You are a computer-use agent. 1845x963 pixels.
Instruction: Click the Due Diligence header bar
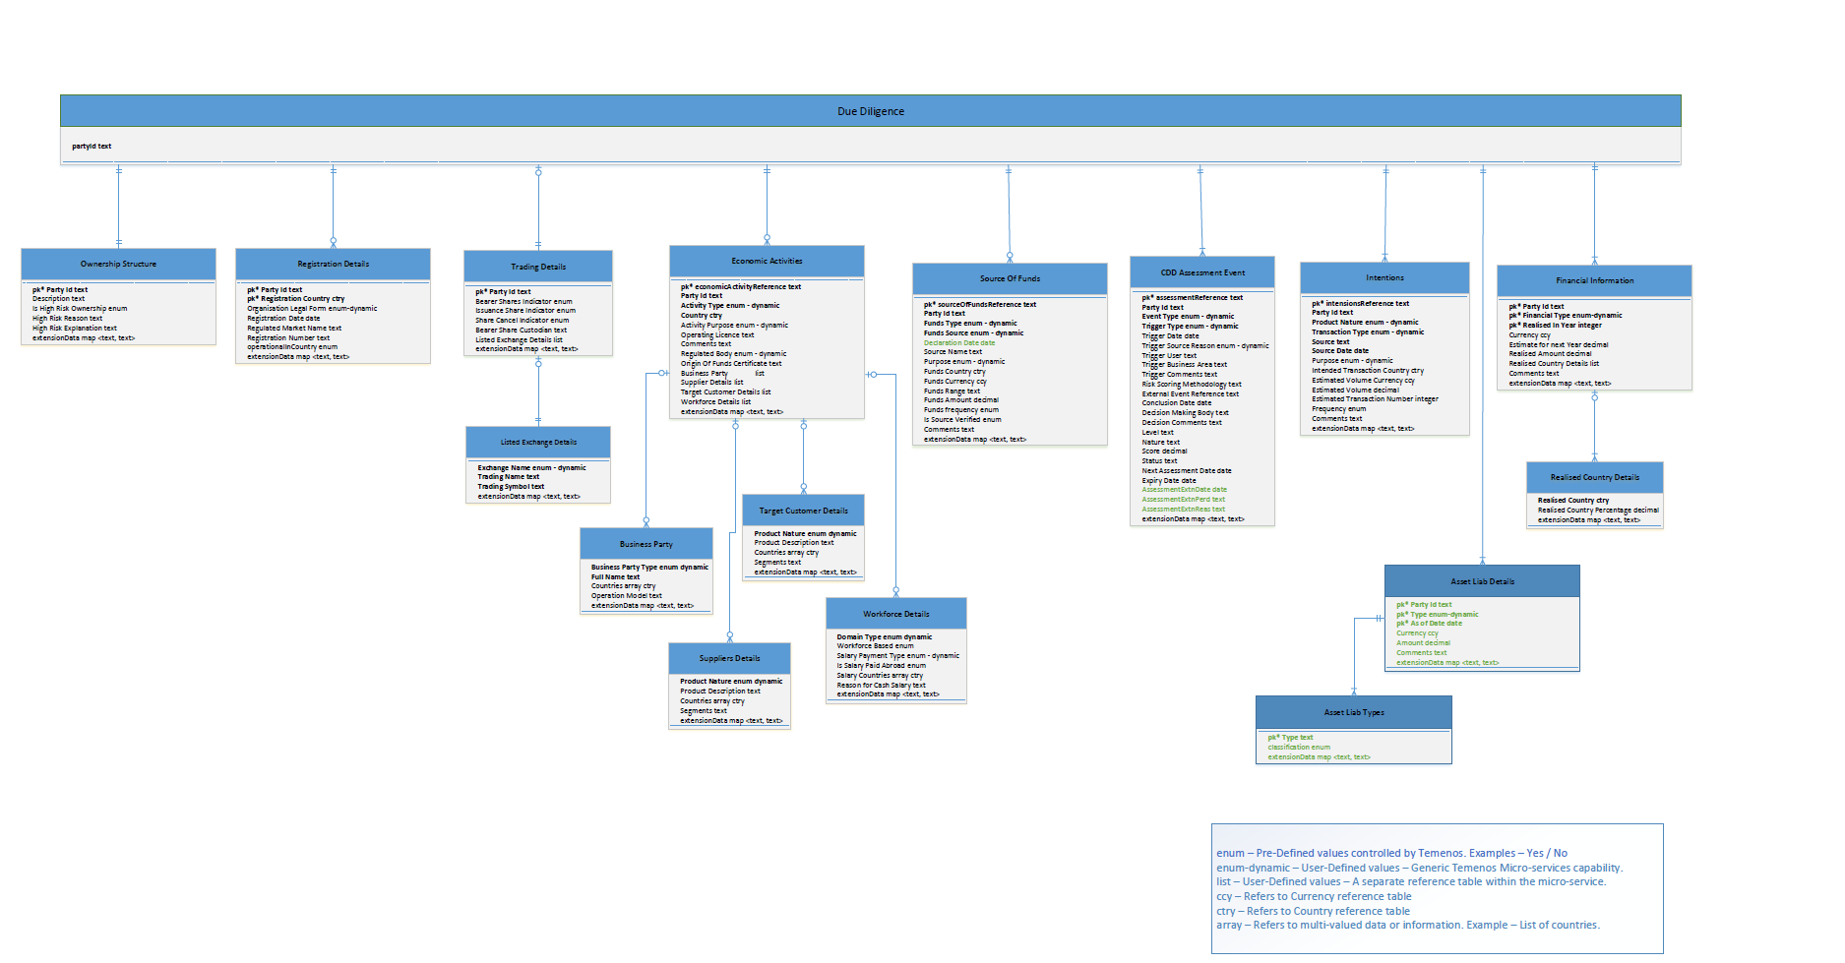pos(870,111)
